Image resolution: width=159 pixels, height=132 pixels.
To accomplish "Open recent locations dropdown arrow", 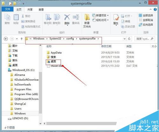I will click(x=17, y=39).
